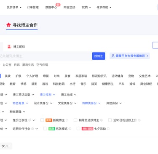Choose the 潮流生活 suggested keyword

28,65
